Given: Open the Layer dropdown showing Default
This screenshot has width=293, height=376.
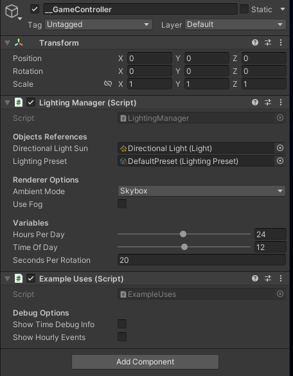Looking at the screenshot, I should [235, 24].
